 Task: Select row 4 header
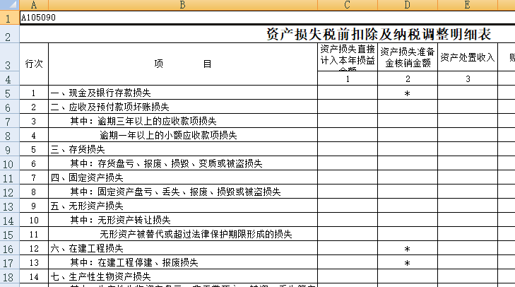pos(9,78)
